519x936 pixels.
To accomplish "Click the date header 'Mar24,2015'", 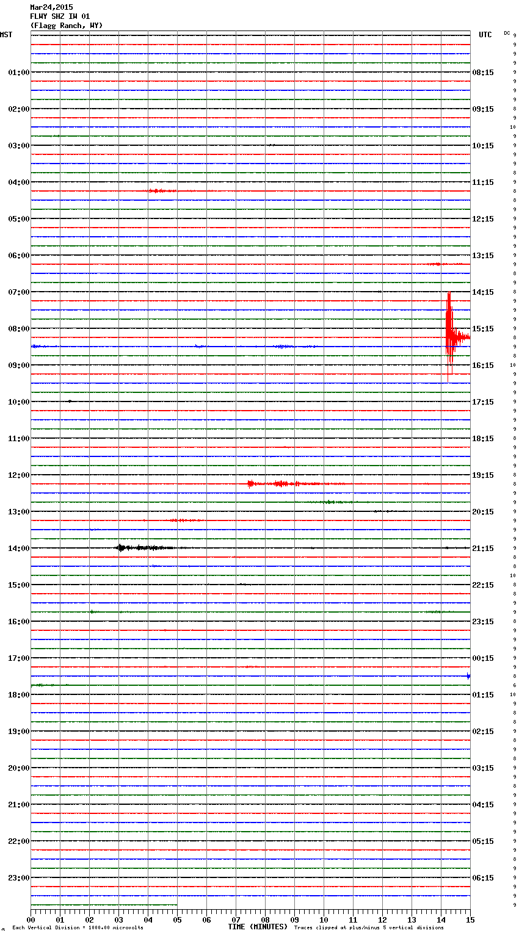I will pyautogui.click(x=51, y=7).
